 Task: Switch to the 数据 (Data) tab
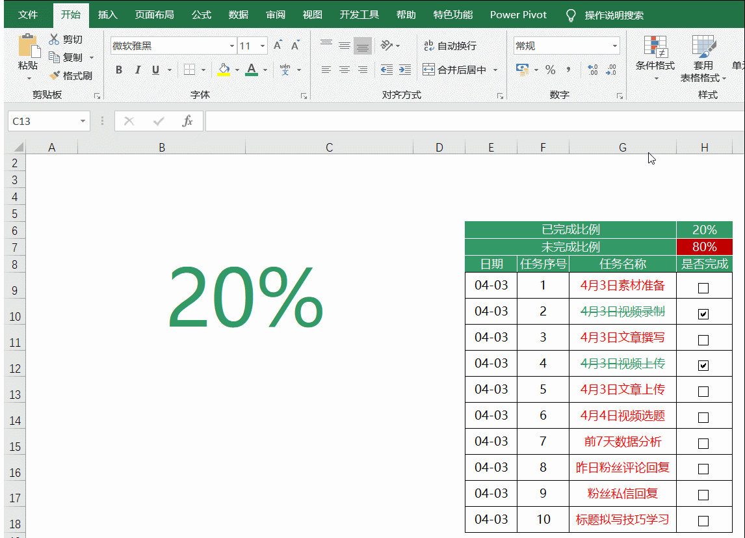(x=239, y=15)
